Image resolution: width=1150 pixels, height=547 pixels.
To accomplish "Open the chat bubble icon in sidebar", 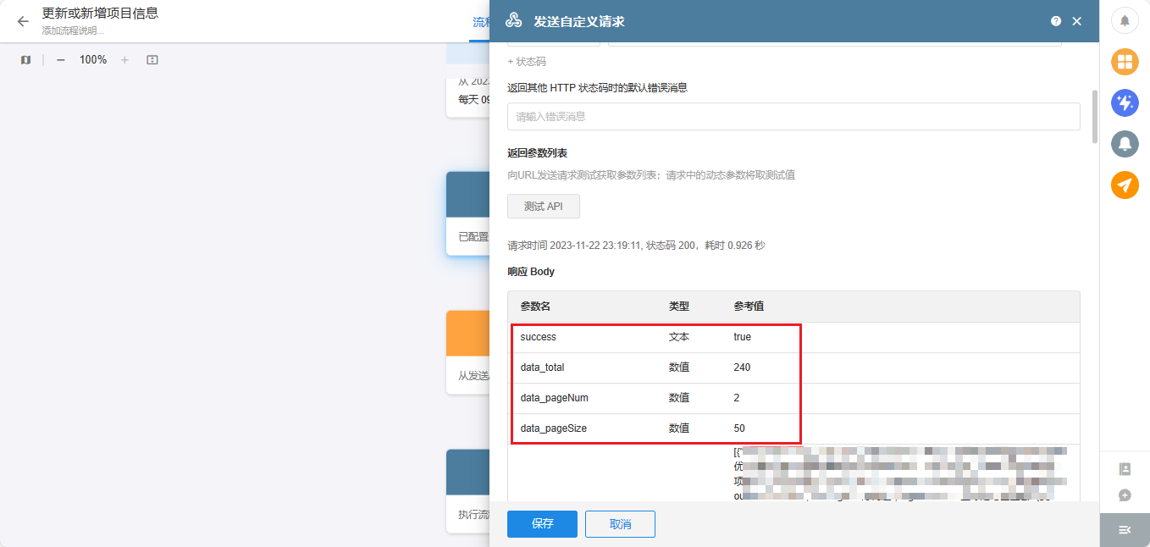I will pyautogui.click(x=1125, y=495).
